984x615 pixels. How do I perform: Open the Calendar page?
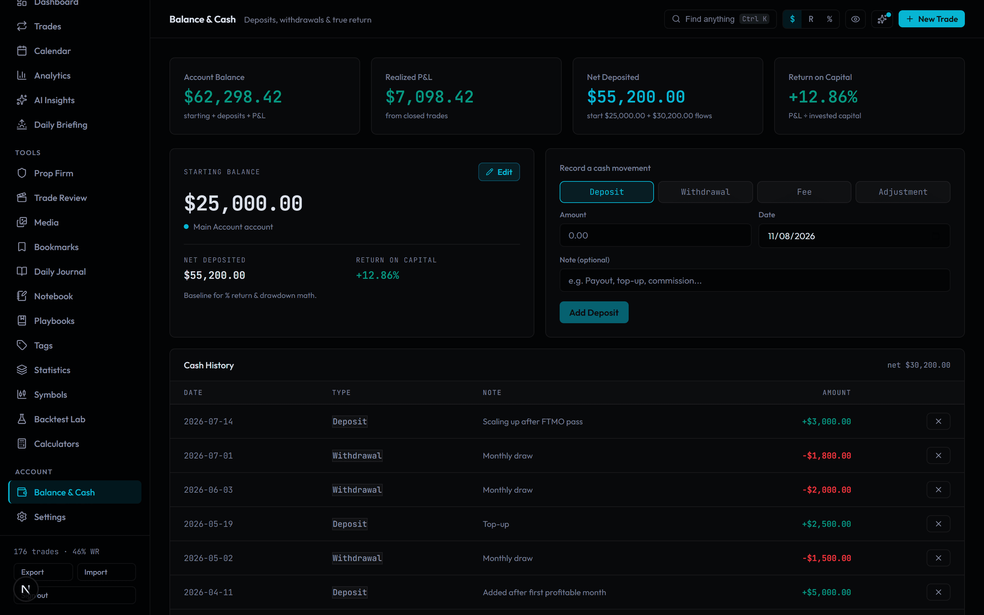(x=75, y=51)
